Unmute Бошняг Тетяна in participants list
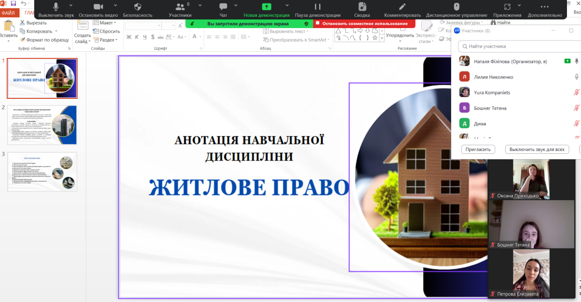The width and height of the screenshot is (581, 302). point(577,108)
